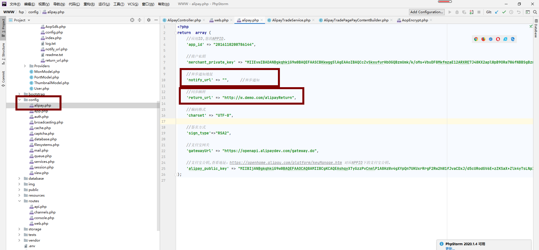Toggle the 1: Project tool window button

[x=3, y=28]
